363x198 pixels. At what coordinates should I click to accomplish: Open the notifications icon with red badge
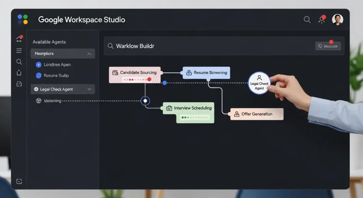(x=322, y=19)
